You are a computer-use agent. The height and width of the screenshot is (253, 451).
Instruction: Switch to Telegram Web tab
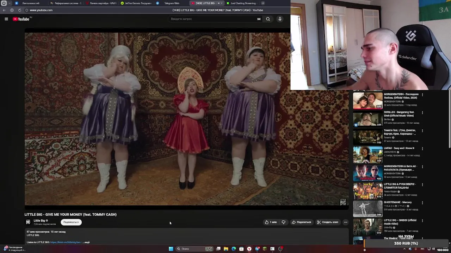point(171,3)
